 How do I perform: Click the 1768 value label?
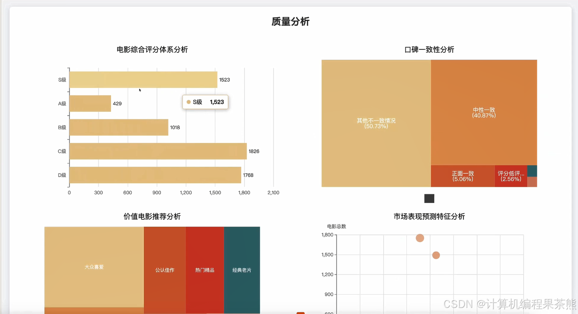(248, 175)
